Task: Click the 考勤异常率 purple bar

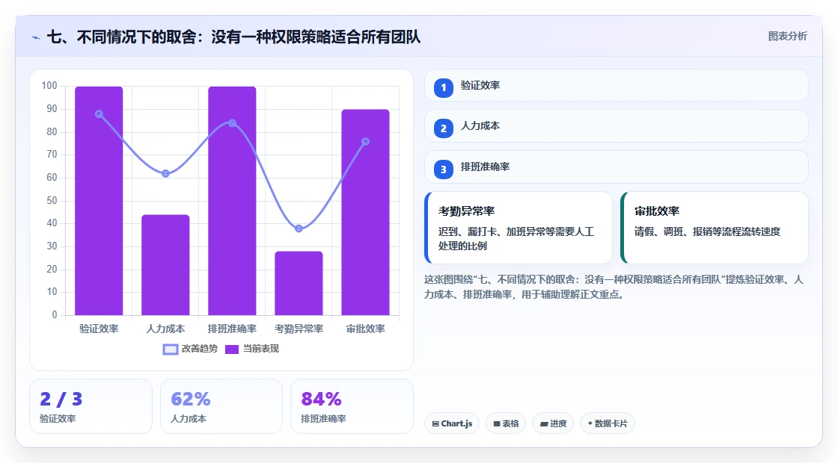Action: (x=299, y=283)
